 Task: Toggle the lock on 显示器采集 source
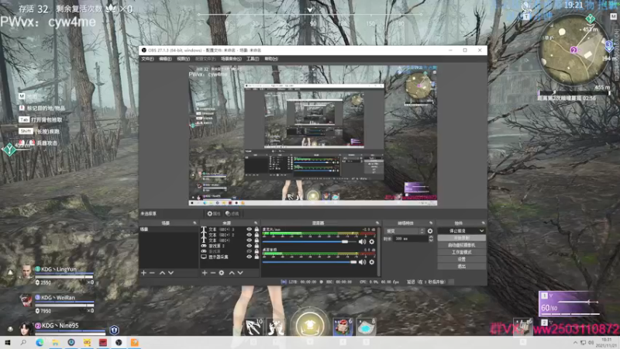pyautogui.click(x=257, y=257)
